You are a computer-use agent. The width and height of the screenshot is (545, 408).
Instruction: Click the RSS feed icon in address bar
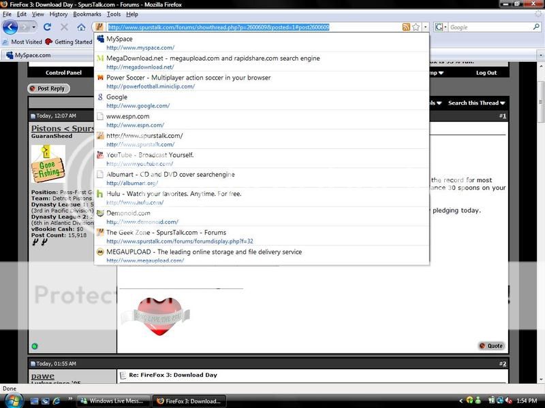pyautogui.click(x=406, y=27)
